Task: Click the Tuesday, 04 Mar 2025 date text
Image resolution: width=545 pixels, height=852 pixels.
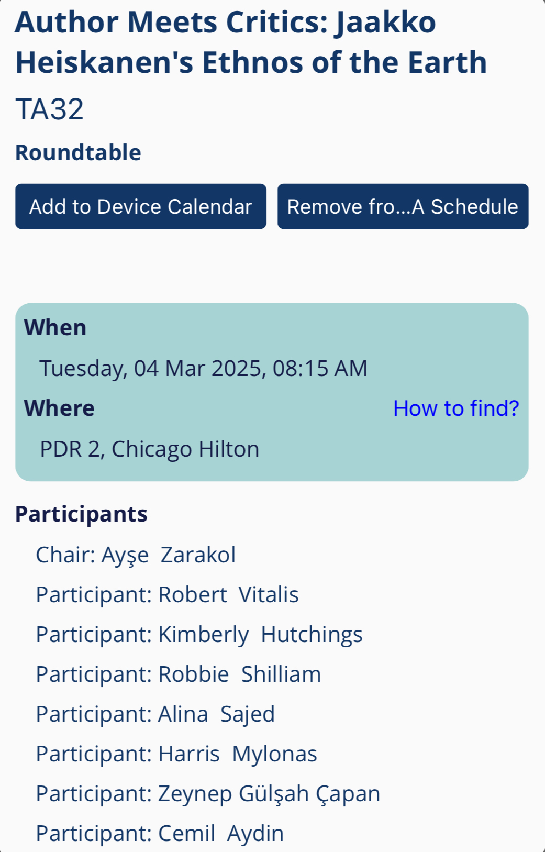Action: pyautogui.click(x=150, y=368)
